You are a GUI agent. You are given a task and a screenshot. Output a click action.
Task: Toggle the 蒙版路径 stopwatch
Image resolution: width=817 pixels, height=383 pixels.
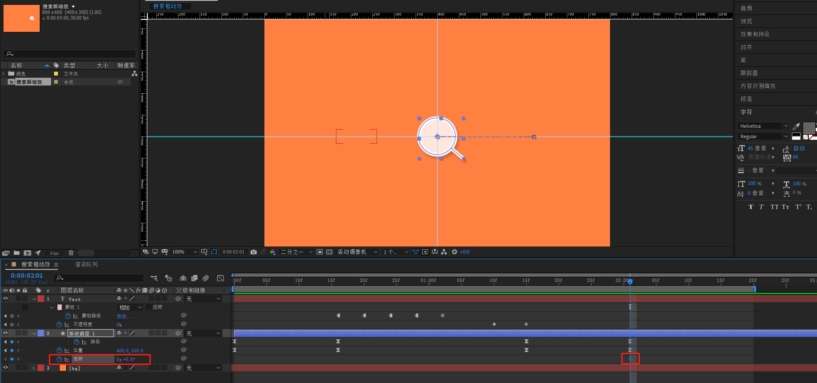(68, 316)
